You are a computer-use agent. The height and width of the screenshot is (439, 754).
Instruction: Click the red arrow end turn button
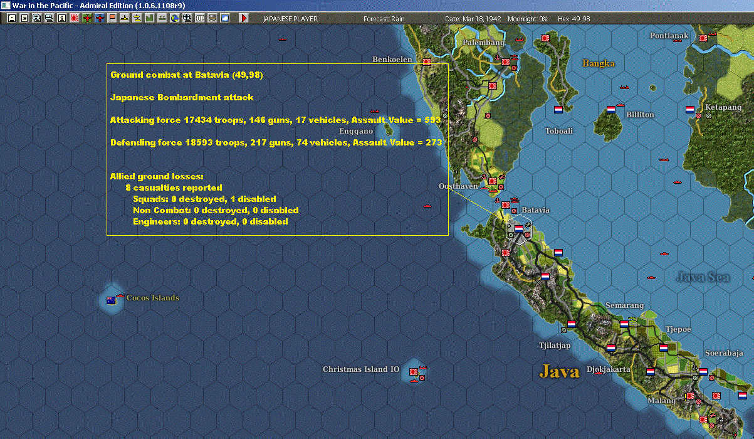point(244,18)
